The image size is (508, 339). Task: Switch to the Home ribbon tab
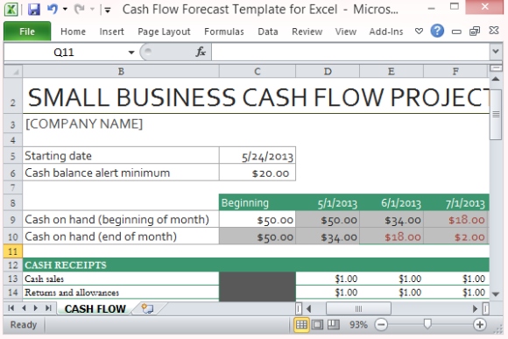[x=73, y=32]
